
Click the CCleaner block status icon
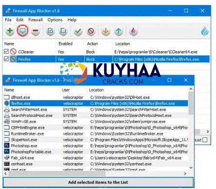13,52
